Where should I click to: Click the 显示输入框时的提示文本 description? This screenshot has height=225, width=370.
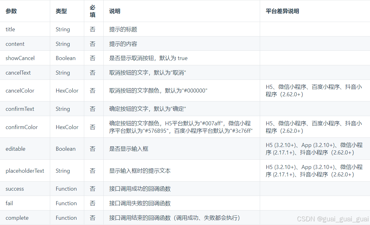click(x=140, y=171)
